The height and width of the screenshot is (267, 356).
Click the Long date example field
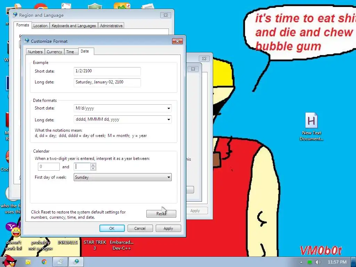107,82
